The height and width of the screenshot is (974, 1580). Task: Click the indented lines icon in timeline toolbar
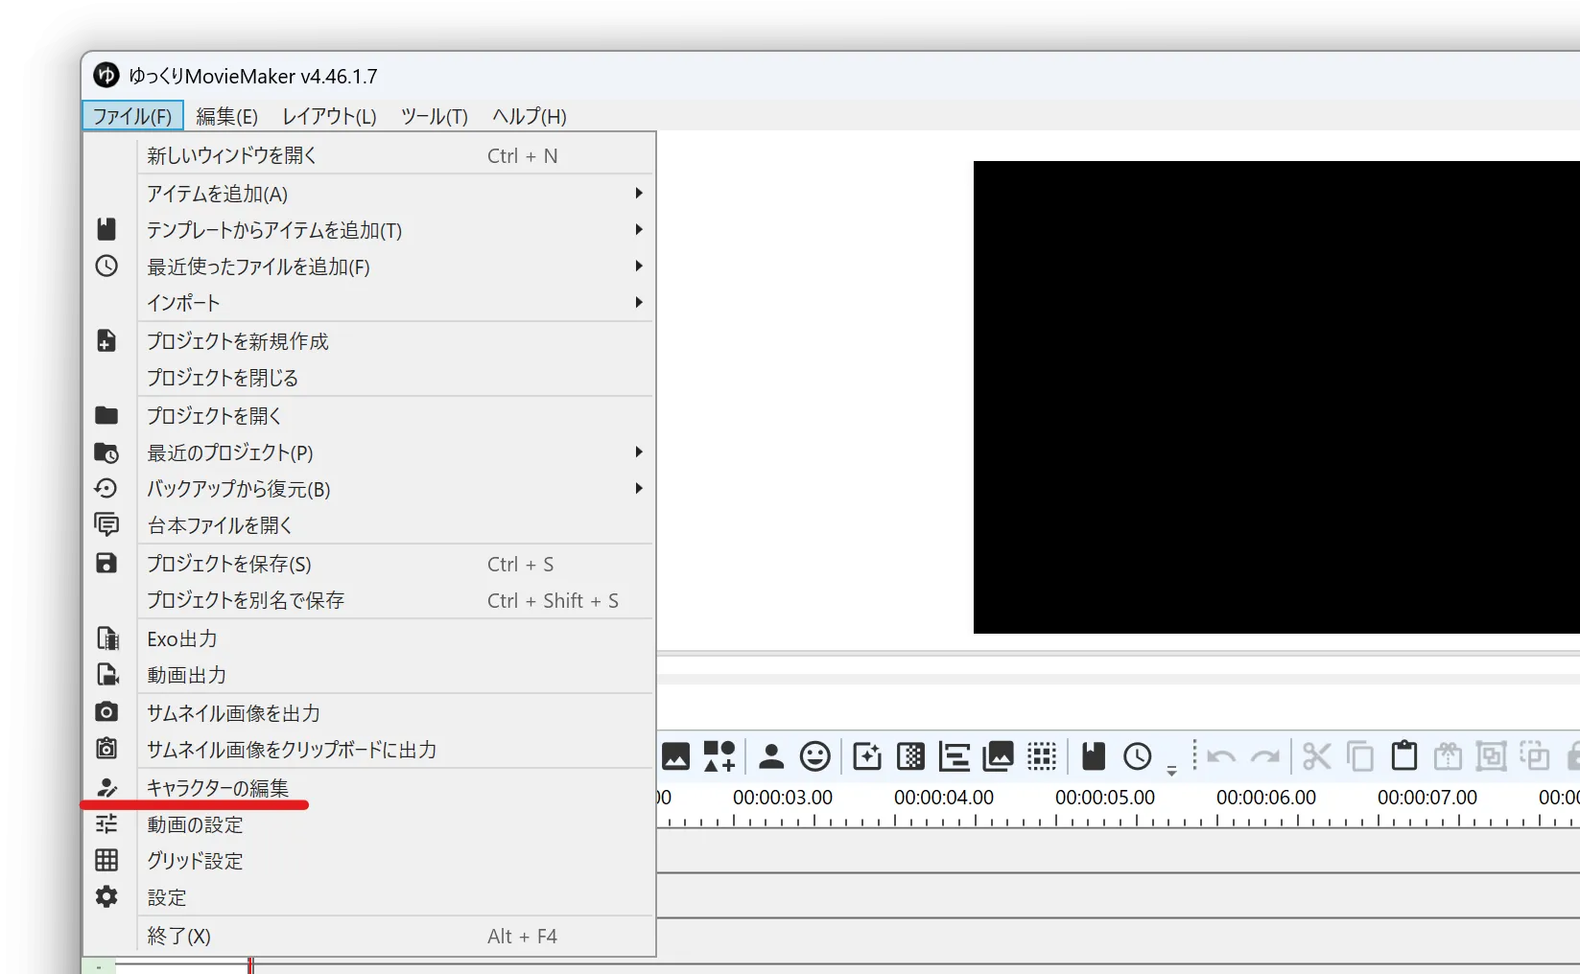pyautogui.click(x=955, y=756)
